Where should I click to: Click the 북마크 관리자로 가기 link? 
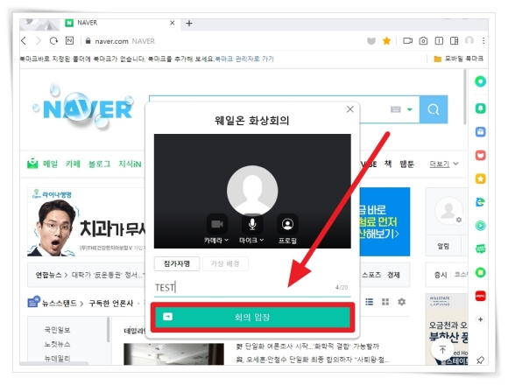(x=244, y=59)
